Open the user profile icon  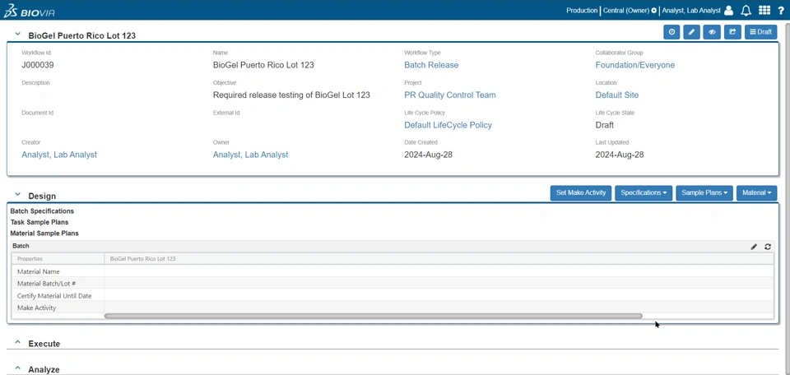728,11
